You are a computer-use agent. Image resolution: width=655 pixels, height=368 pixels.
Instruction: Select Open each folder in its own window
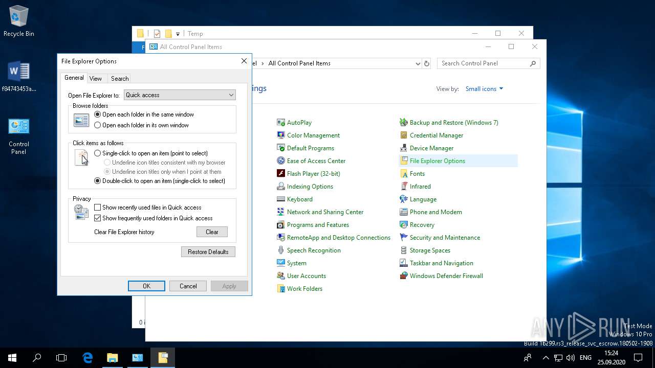coord(98,125)
